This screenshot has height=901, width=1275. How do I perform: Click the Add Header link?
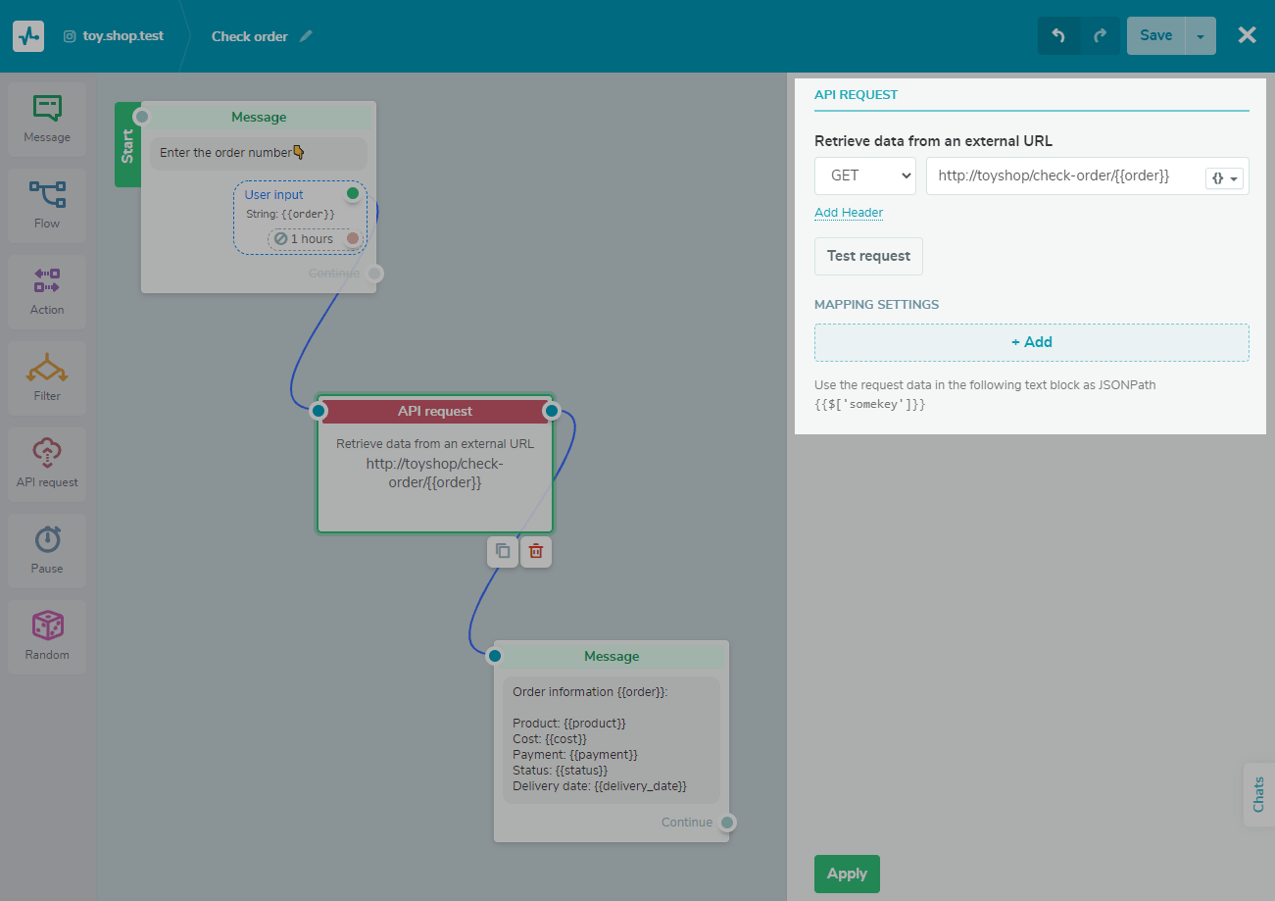[x=848, y=212]
